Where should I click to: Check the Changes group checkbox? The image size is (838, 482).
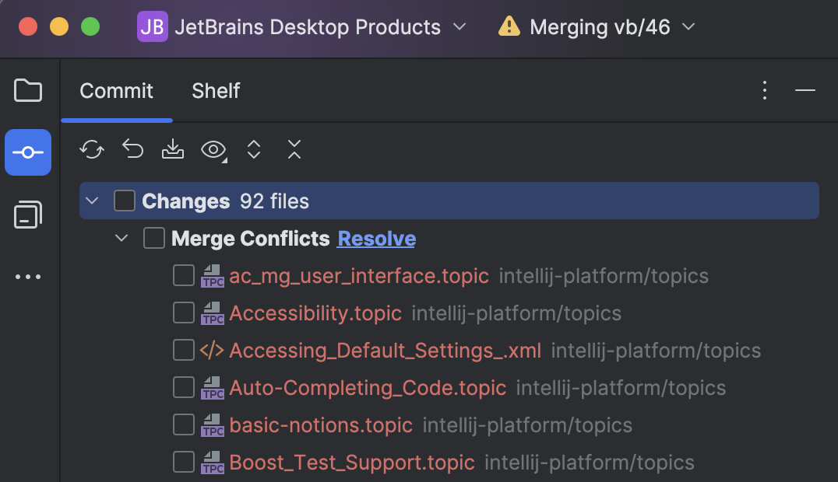[124, 200]
